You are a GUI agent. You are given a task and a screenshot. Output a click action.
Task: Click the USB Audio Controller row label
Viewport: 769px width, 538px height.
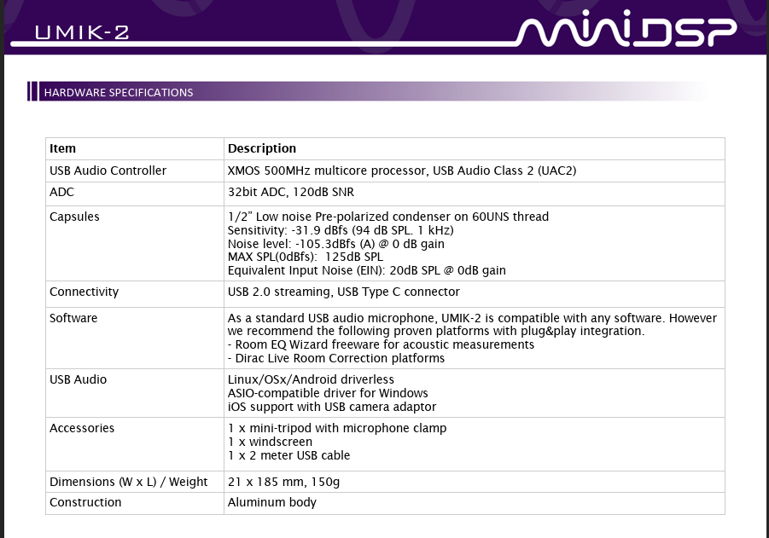click(108, 171)
